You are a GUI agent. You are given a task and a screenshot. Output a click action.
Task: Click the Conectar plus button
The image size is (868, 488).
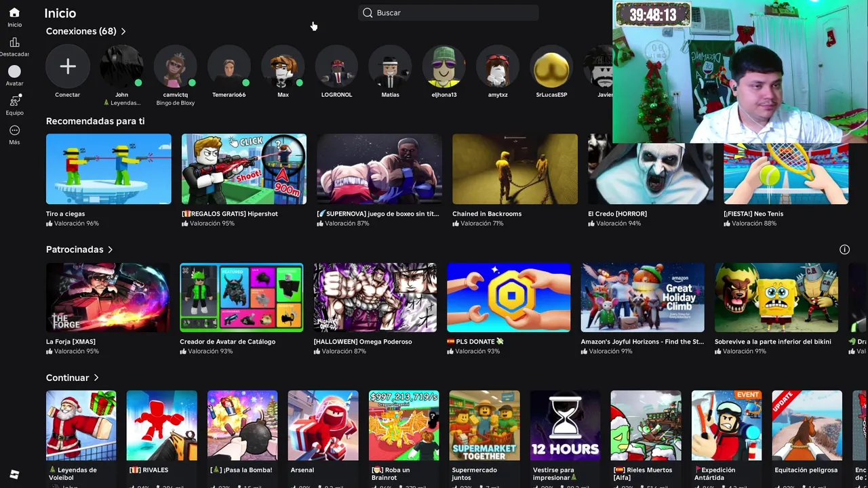[x=67, y=66]
